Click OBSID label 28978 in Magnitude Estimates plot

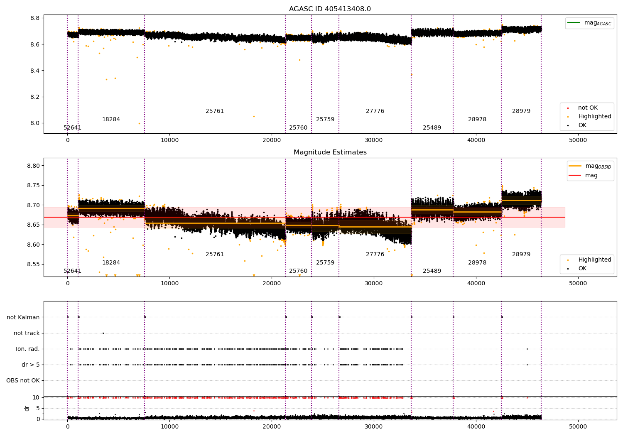tap(477, 263)
